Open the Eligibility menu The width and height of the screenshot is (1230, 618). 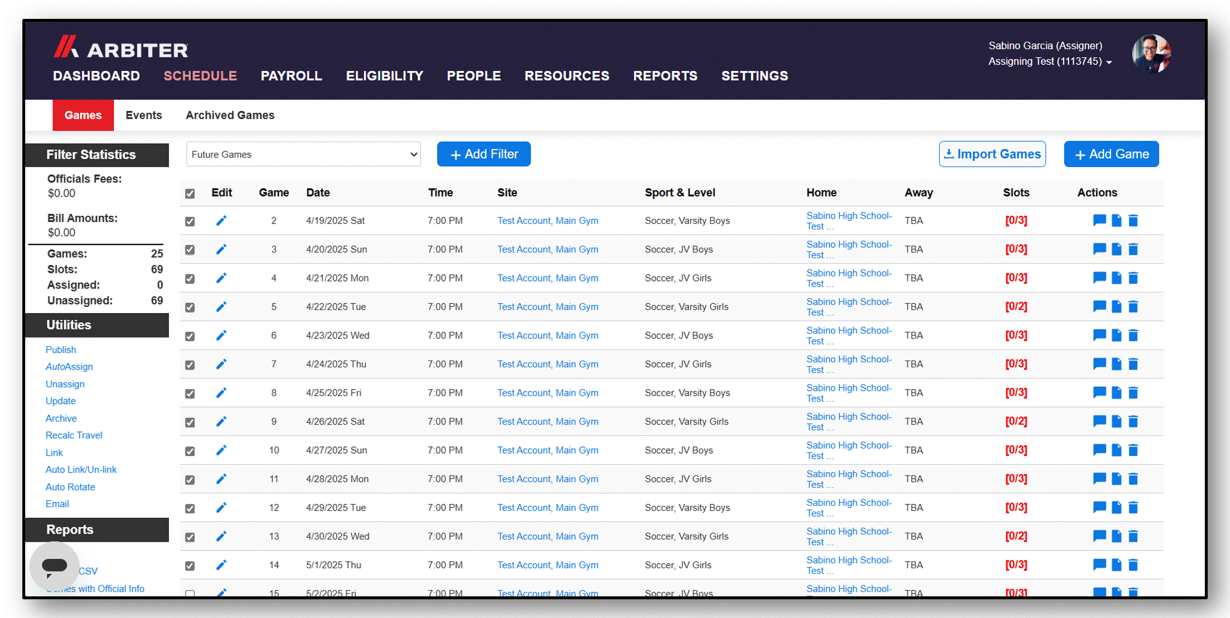click(385, 76)
